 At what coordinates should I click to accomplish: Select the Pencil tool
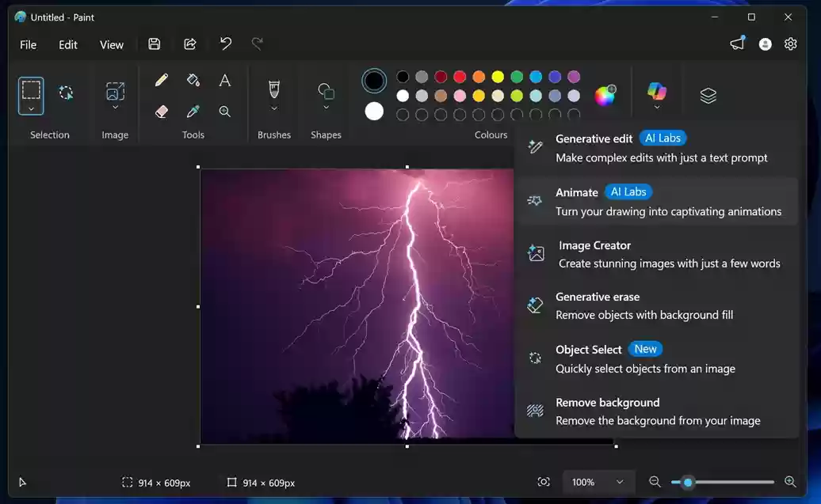161,79
